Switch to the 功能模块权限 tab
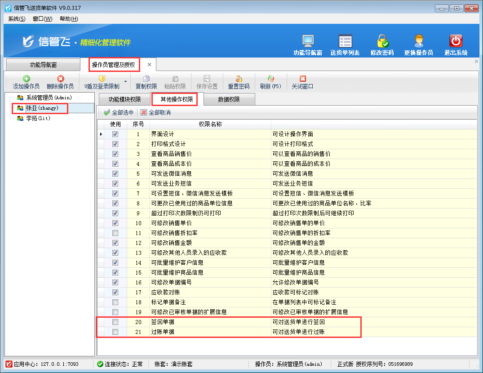 point(124,99)
